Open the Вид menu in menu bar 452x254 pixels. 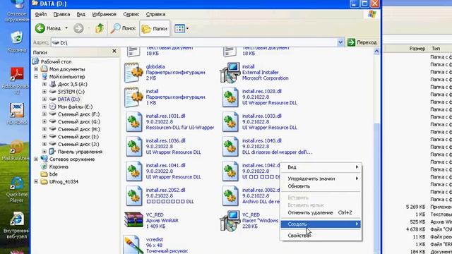click(81, 14)
